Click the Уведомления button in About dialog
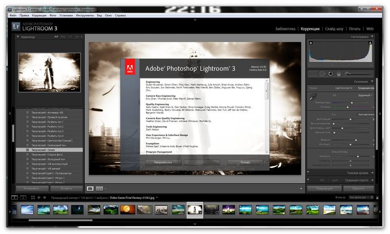The width and height of the screenshot is (390, 234). pos(163,162)
